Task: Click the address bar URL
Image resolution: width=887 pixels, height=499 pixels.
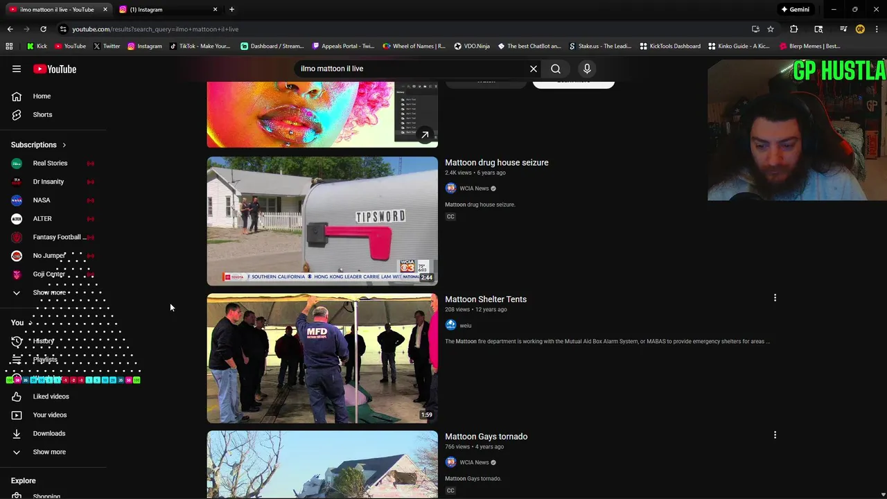Action: click(x=155, y=29)
